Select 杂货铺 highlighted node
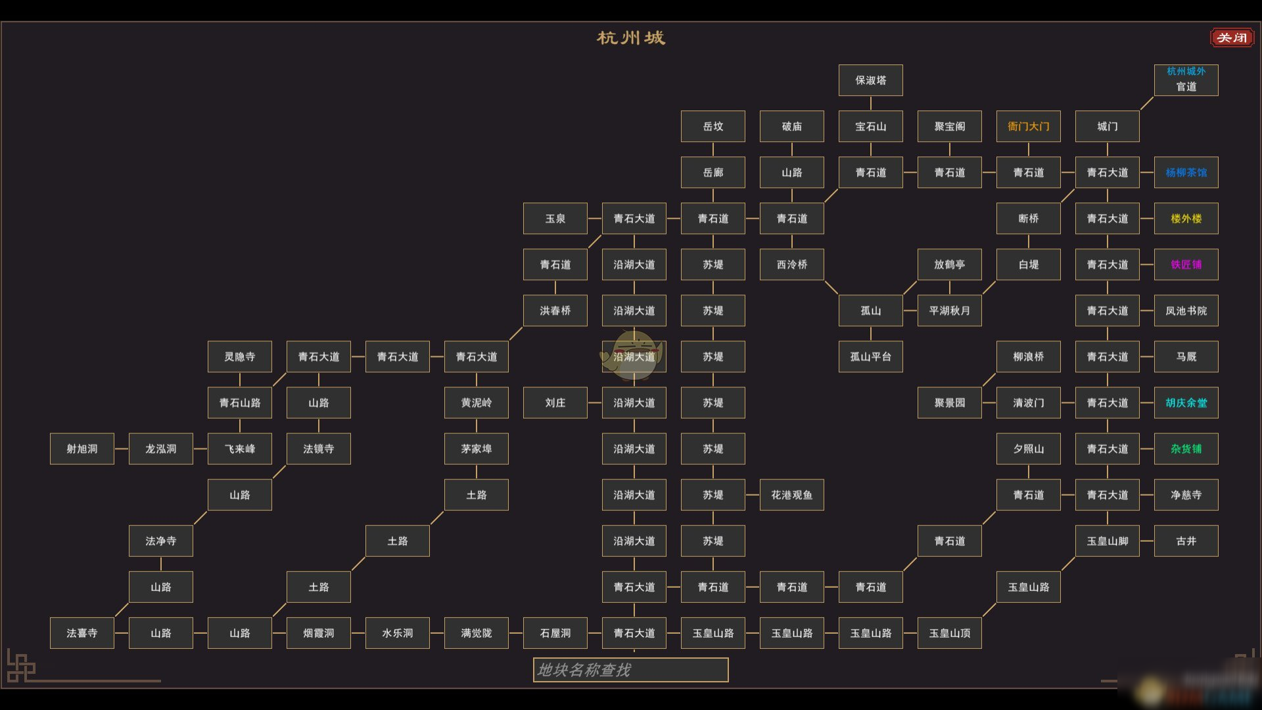Screen dimensions: 1262x710 pyautogui.click(x=1185, y=448)
